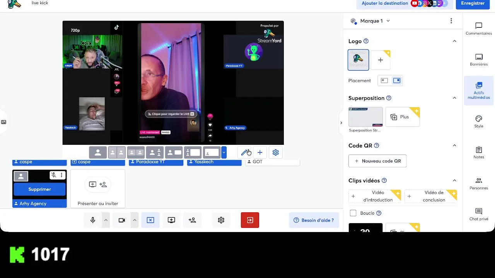Mute the microphone
495x278 pixels.
93,220
